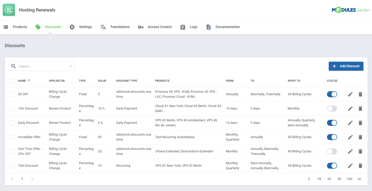Edit the Early Discount entry
The width and height of the screenshot is (372, 191).
350,123
